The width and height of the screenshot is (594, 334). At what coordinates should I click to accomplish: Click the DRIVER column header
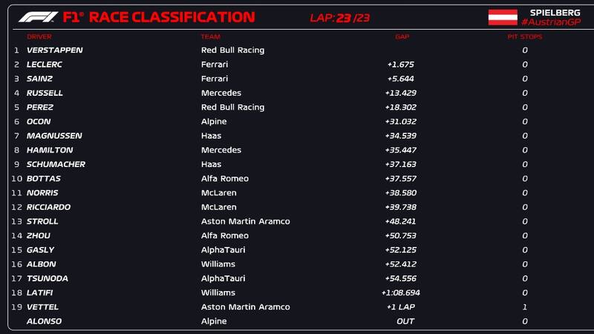coord(39,36)
